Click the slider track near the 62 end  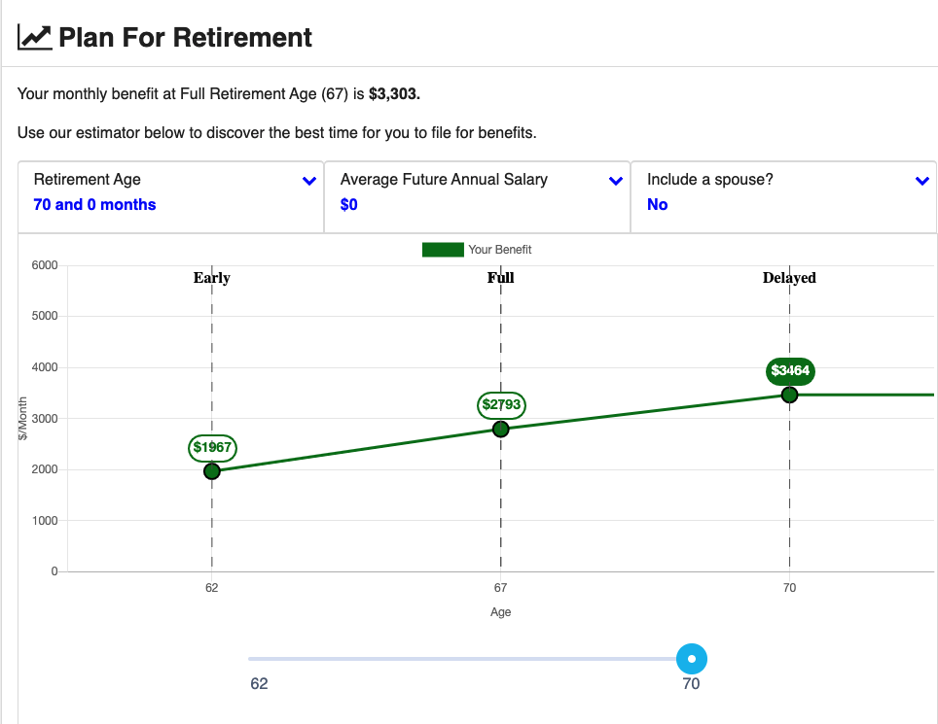(x=264, y=659)
